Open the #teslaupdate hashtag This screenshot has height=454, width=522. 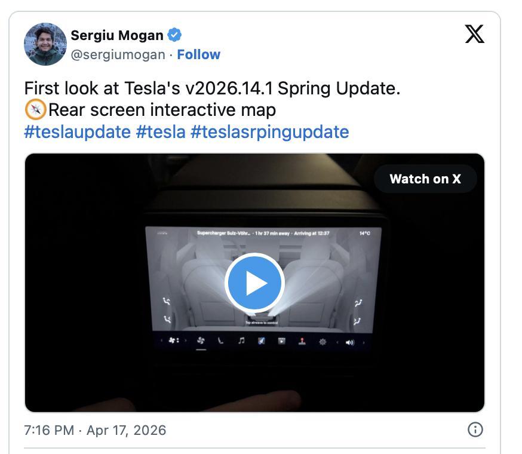click(77, 131)
